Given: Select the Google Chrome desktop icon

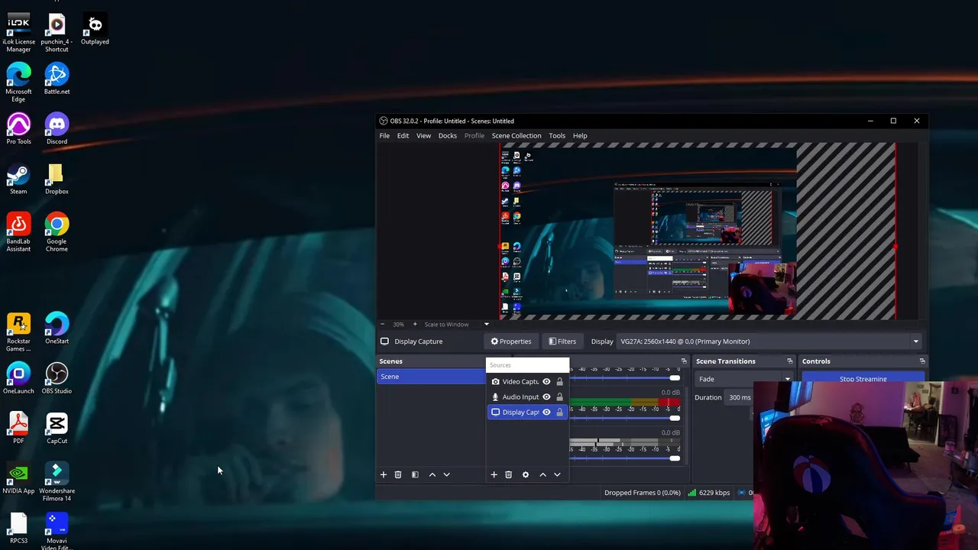Looking at the screenshot, I should point(57,232).
